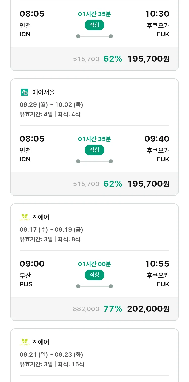Open the 진에어 name on 09.17 flight
This screenshot has height=382, width=189.
click(x=41, y=217)
